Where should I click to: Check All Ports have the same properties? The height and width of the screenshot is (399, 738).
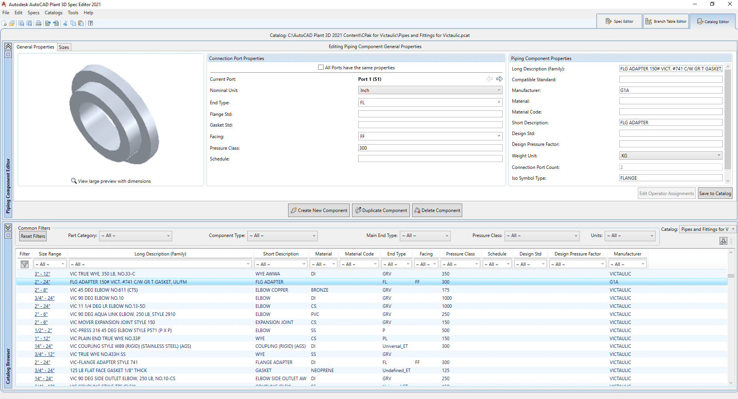click(x=321, y=67)
